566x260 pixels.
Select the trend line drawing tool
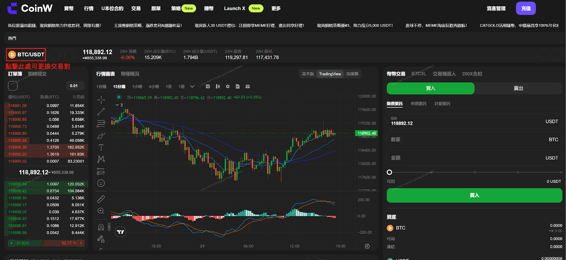pos(101,112)
